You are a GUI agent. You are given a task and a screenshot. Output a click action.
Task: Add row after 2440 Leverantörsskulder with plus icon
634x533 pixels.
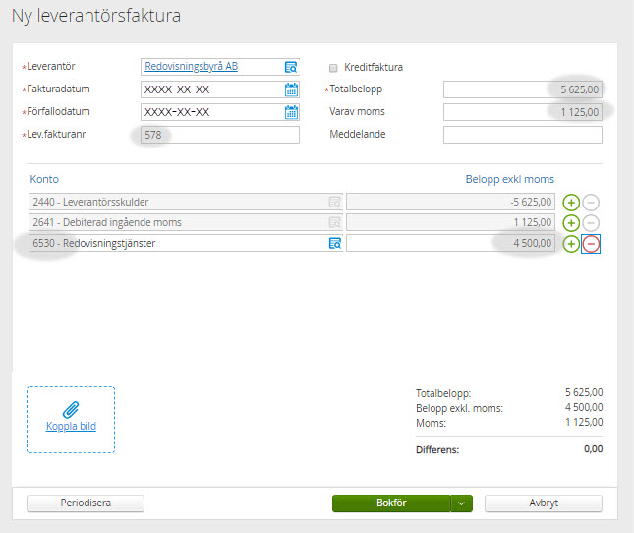click(x=571, y=203)
